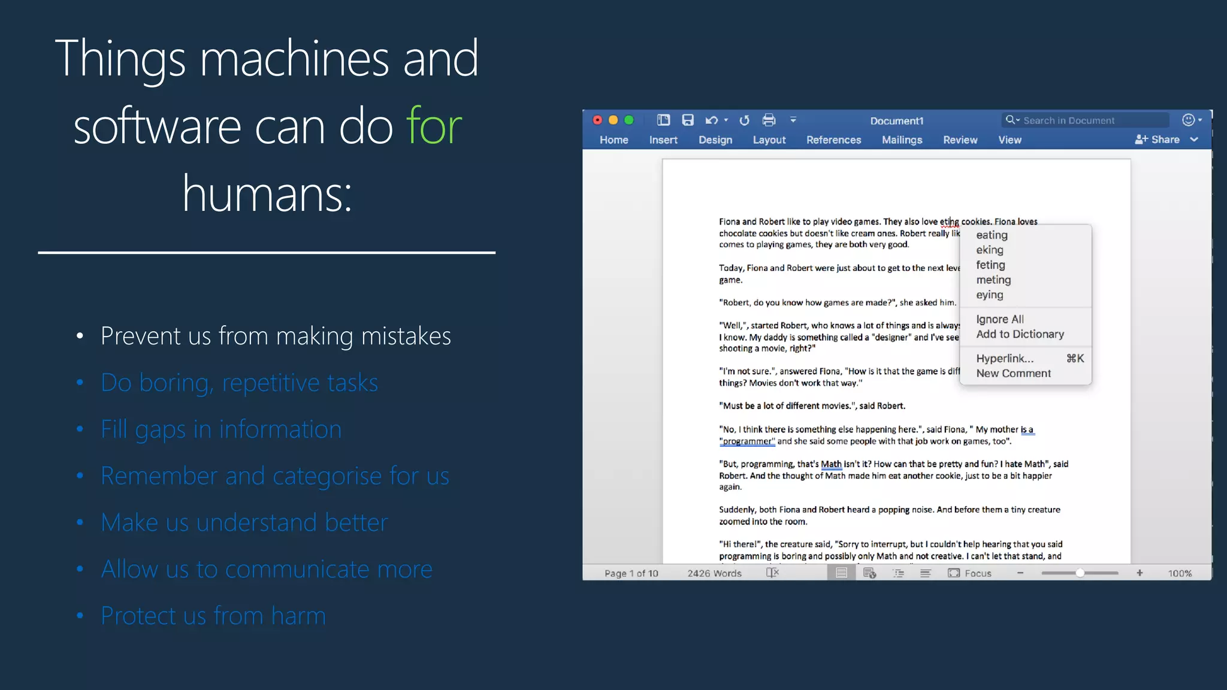Click the underlined word 'Math' in document
The image size is (1227, 690).
pyautogui.click(x=831, y=464)
